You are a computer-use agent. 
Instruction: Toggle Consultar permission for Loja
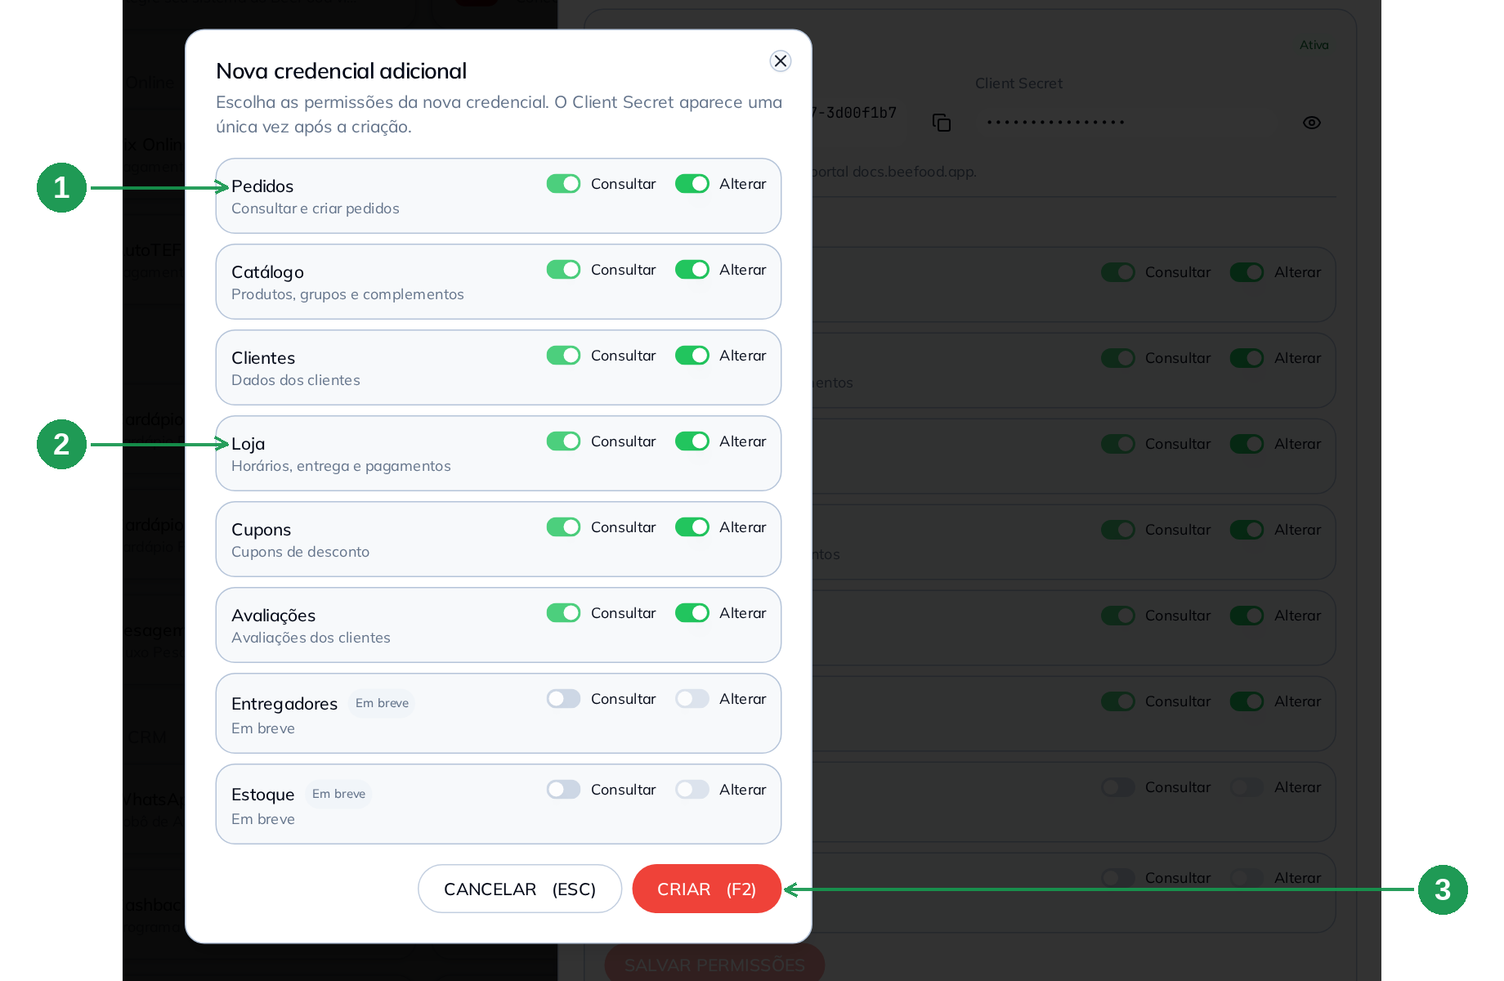[x=564, y=441]
